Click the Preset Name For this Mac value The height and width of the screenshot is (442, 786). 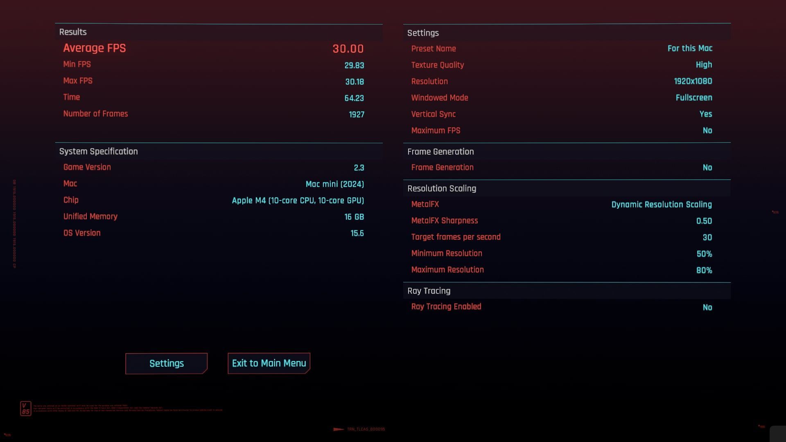(689, 48)
